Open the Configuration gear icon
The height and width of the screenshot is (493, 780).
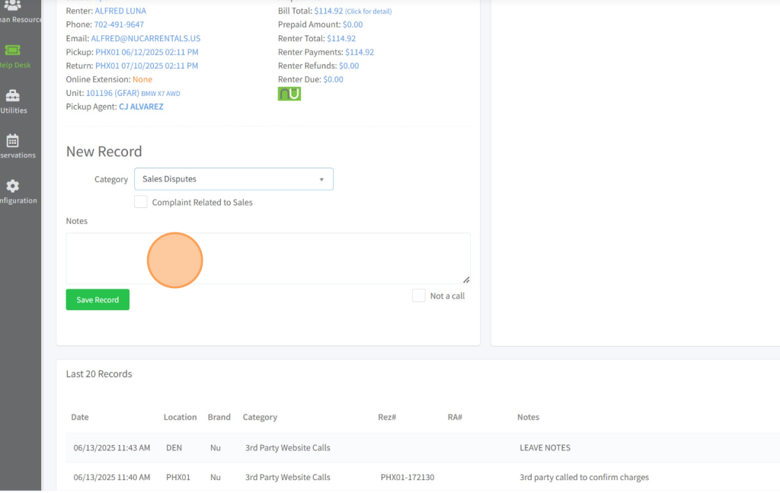click(13, 186)
